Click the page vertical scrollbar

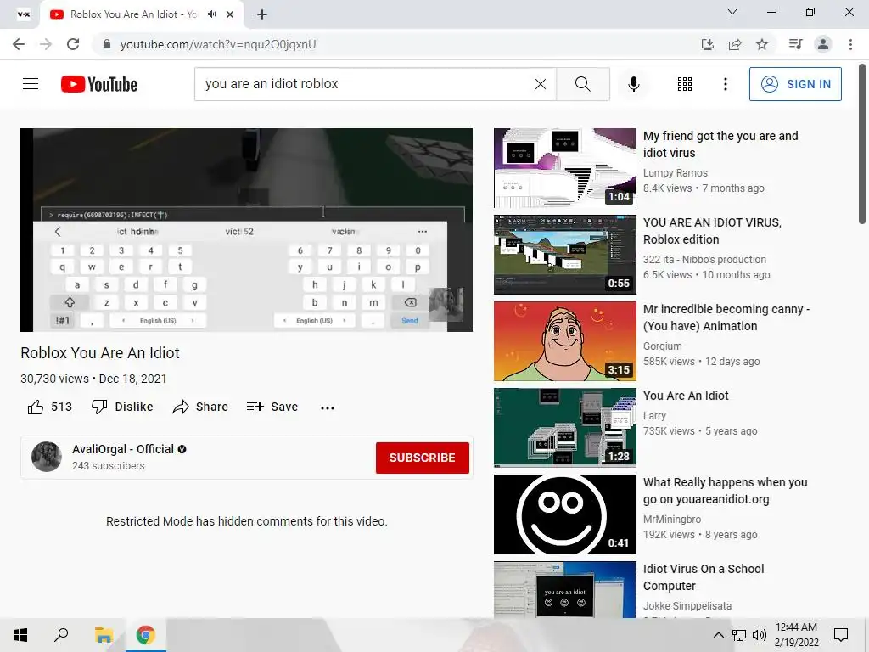click(x=862, y=144)
